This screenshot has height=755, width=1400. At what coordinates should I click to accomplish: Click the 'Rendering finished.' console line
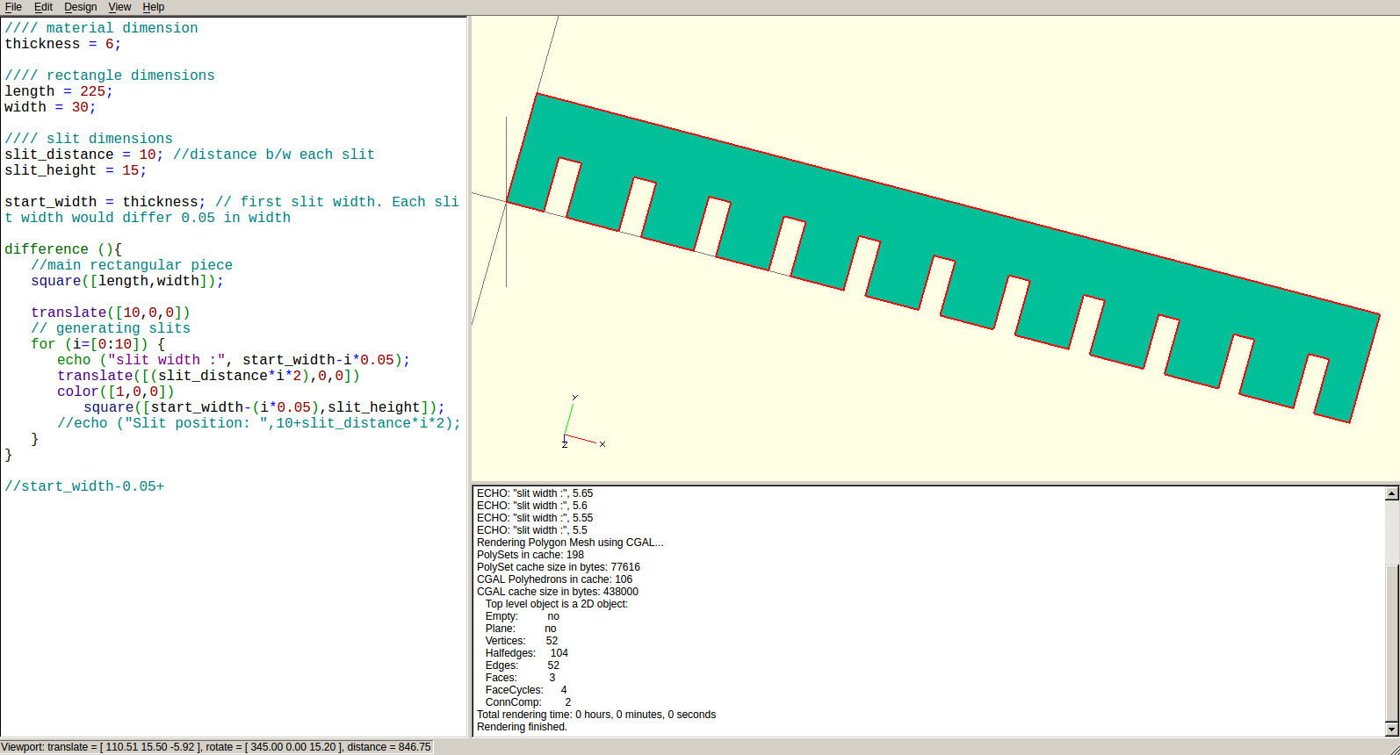[523, 727]
